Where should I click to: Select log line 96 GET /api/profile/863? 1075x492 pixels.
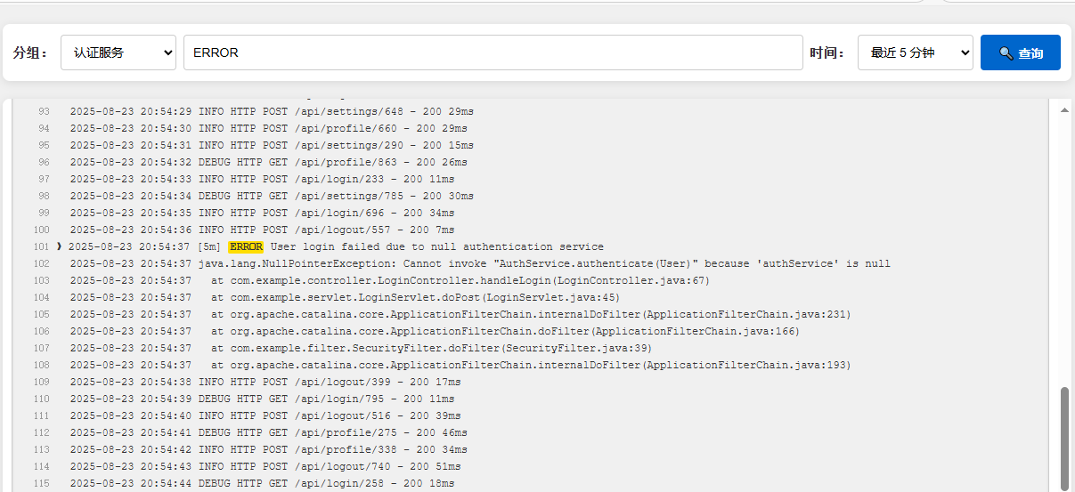268,162
